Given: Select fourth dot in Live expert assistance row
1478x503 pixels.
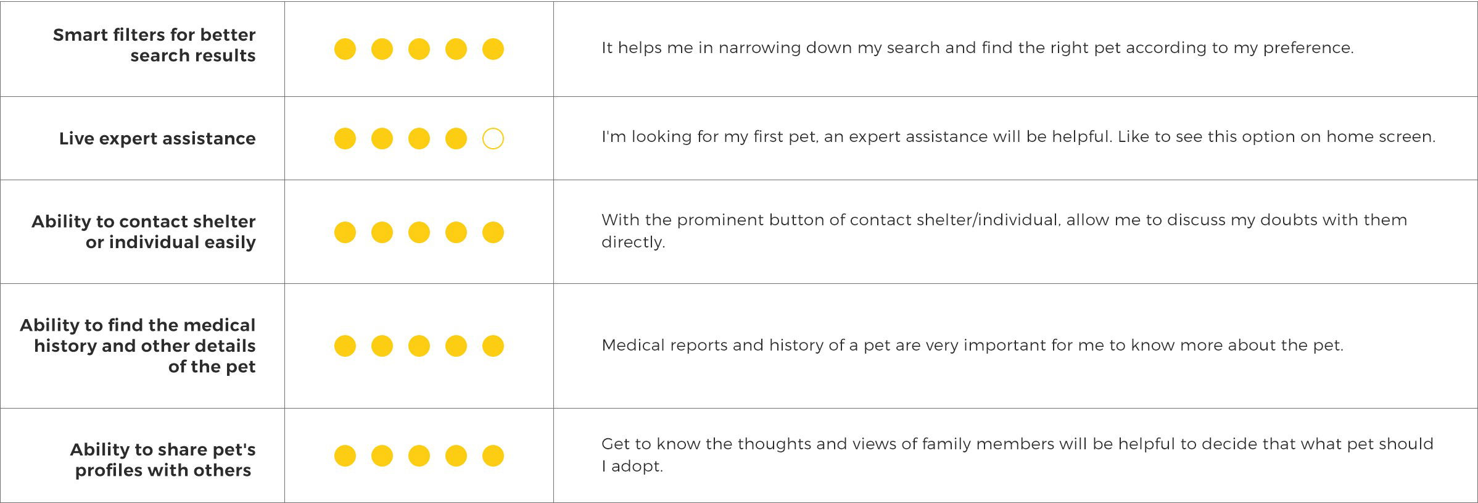Looking at the screenshot, I should (x=456, y=138).
